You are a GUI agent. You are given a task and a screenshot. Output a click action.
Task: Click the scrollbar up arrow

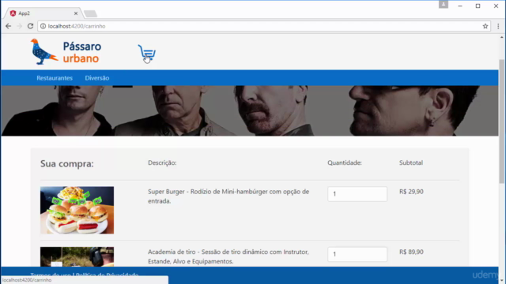[x=501, y=38]
